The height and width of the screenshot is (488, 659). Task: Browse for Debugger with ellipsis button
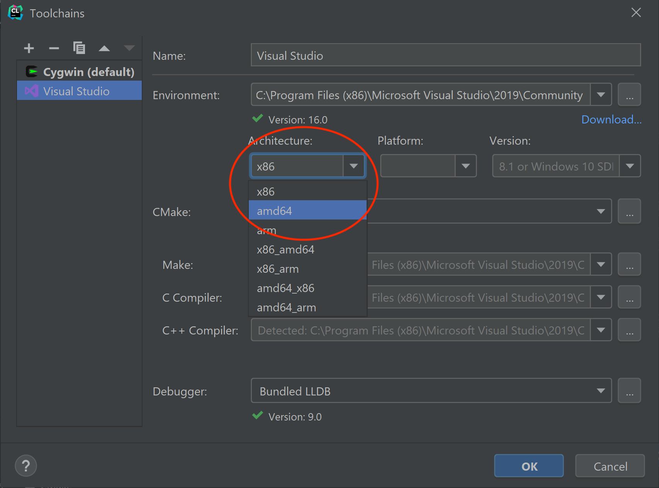pyautogui.click(x=629, y=391)
